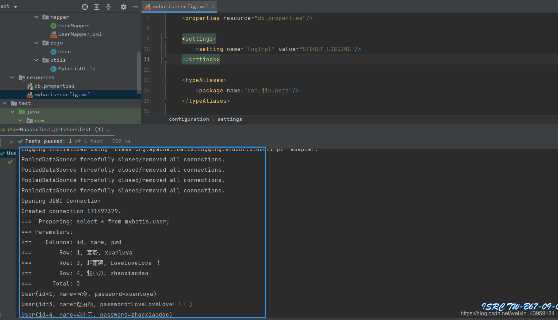558x320 pixels.
Task: Switch to the mybatis-config.xml editor tab
Action: 180,7
